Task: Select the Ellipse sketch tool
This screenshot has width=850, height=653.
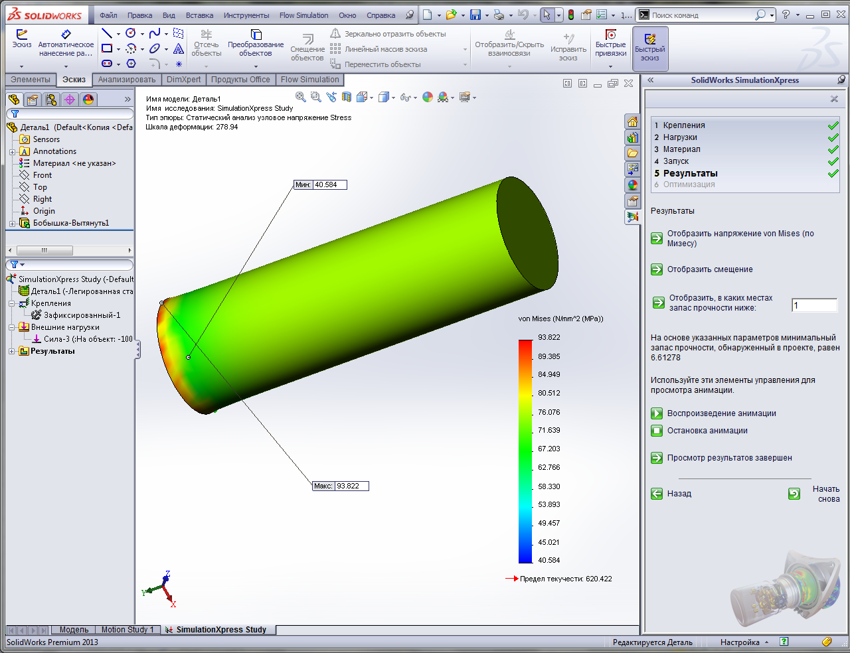Action: coord(155,48)
